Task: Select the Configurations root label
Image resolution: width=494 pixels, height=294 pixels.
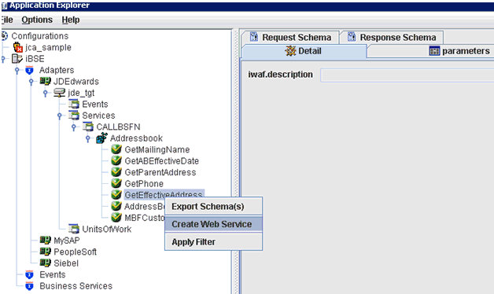Action: pos(40,36)
